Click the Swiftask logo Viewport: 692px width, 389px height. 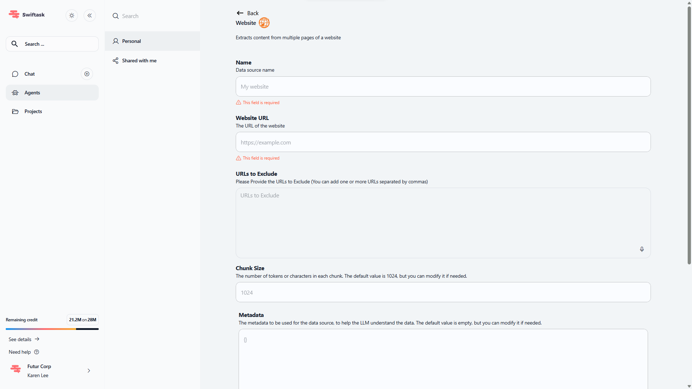(x=27, y=15)
